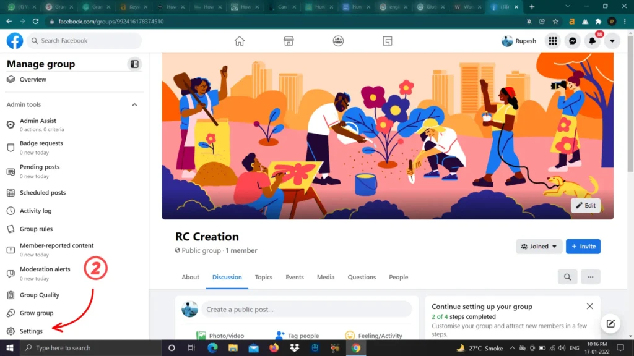The width and height of the screenshot is (634, 356).
Task: Open Moderation alerts
Action: [45, 273]
